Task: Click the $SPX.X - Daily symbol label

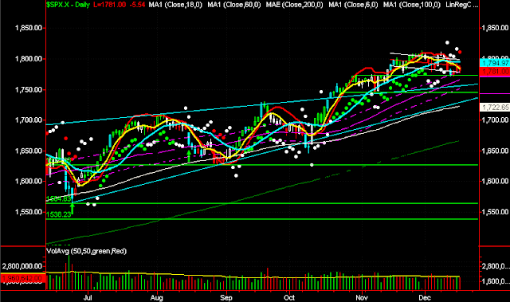Action: [x=68, y=5]
